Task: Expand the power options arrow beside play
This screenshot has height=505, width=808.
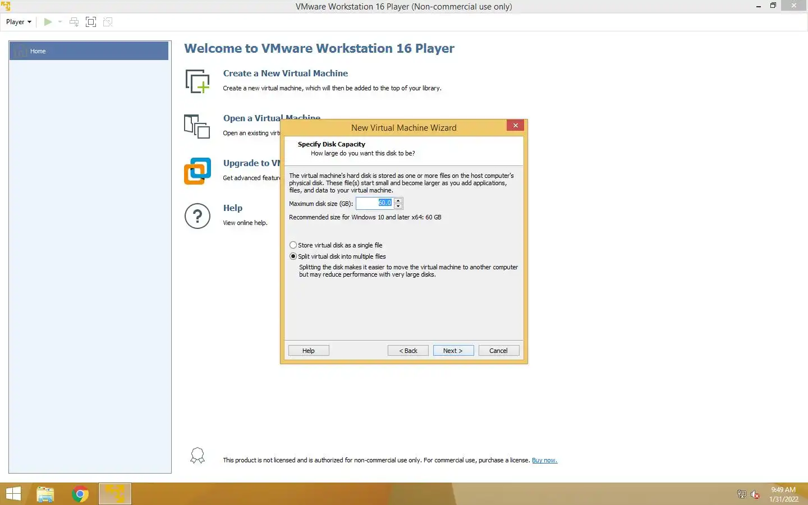Action: click(60, 22)
